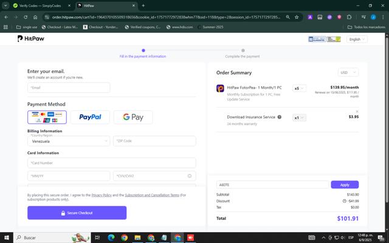Click the taskbar clock and date

365,238
